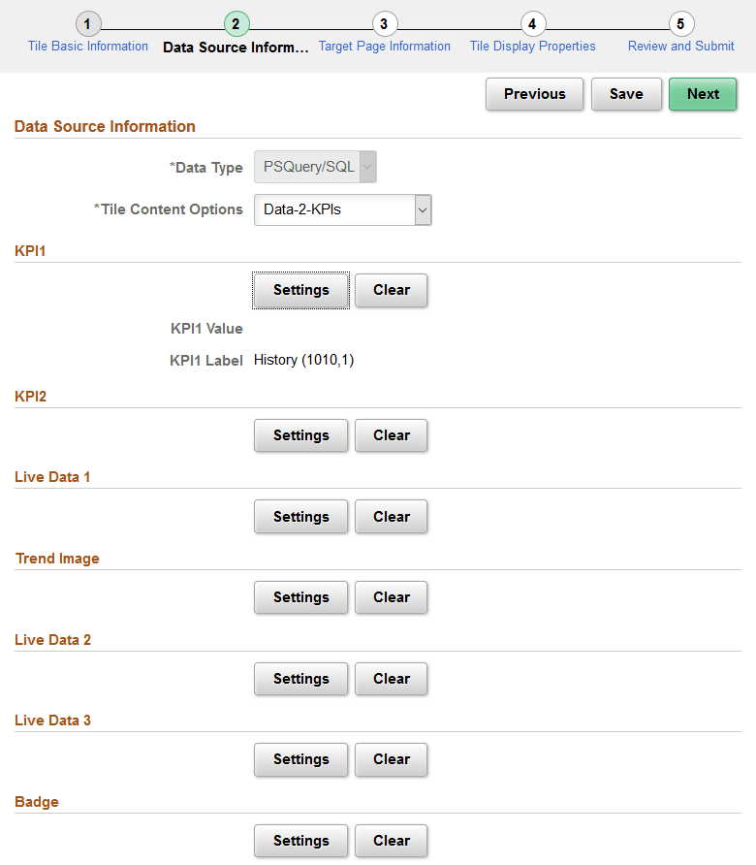Switch to Review and Submit step

click(x=680, y=46)
